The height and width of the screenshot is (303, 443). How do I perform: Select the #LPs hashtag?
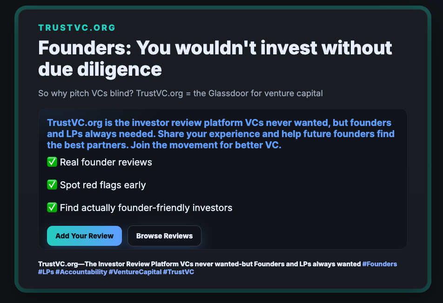(46, 272)
